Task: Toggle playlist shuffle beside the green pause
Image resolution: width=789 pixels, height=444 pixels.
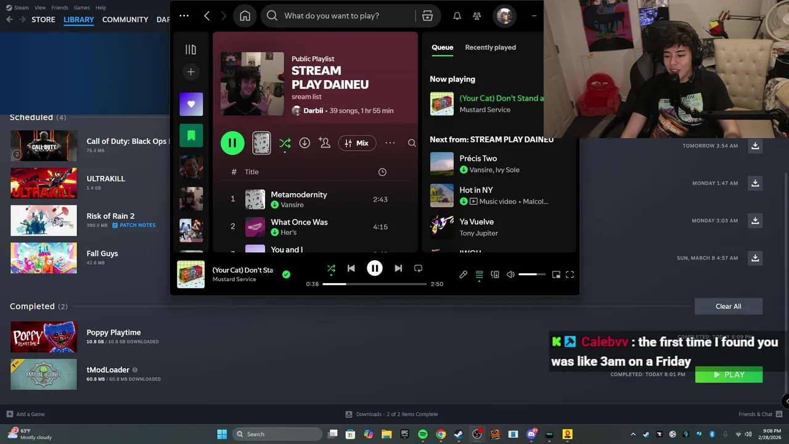Action: coord(285,143)
